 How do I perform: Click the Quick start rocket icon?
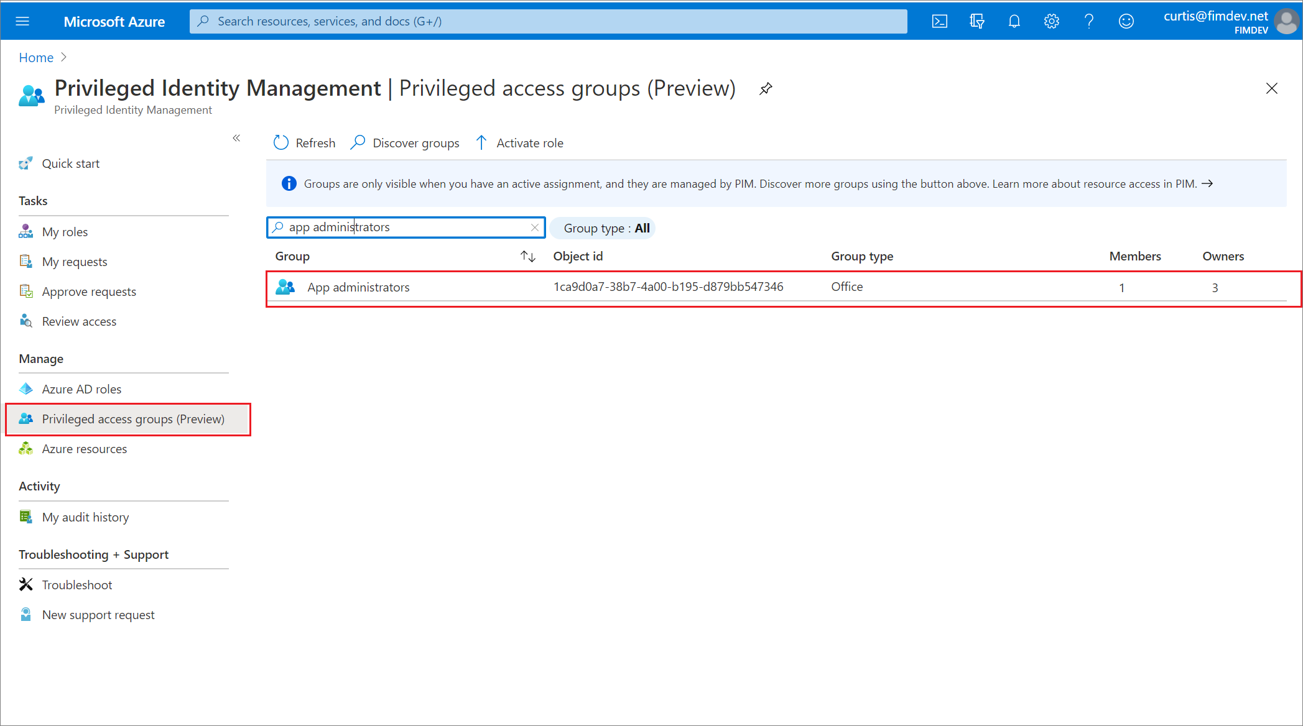pyautogui.click(x=26, y=163)
